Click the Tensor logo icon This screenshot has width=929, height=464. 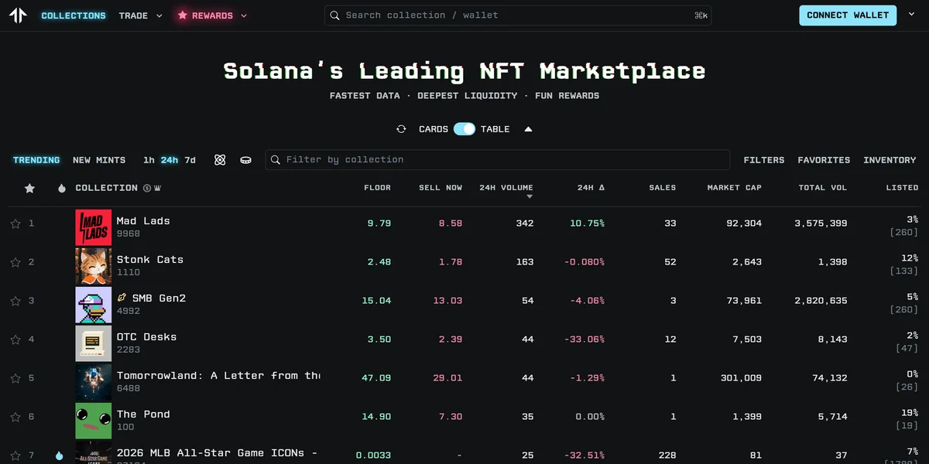click(x=18, y=15)
